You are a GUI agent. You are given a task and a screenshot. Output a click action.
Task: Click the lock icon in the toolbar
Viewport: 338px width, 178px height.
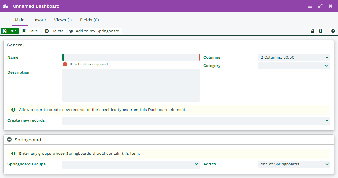click(x=312, y=31)
